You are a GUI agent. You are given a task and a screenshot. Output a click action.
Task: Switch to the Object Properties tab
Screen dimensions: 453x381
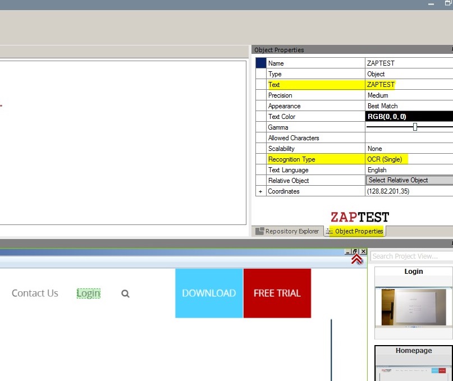pyautogui.click(x=355, y=231)
